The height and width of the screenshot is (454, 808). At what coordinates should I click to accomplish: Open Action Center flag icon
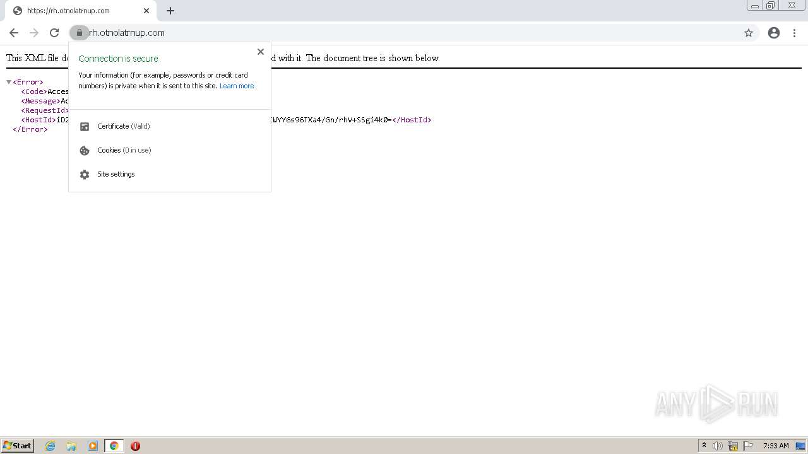(x=748, y=446)
